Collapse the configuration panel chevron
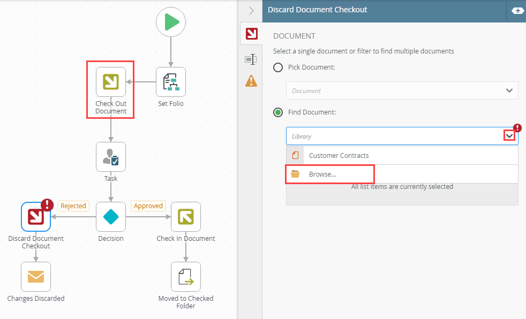Image resolution: width=526 pixels, height=319 pixels. point(251,11)
